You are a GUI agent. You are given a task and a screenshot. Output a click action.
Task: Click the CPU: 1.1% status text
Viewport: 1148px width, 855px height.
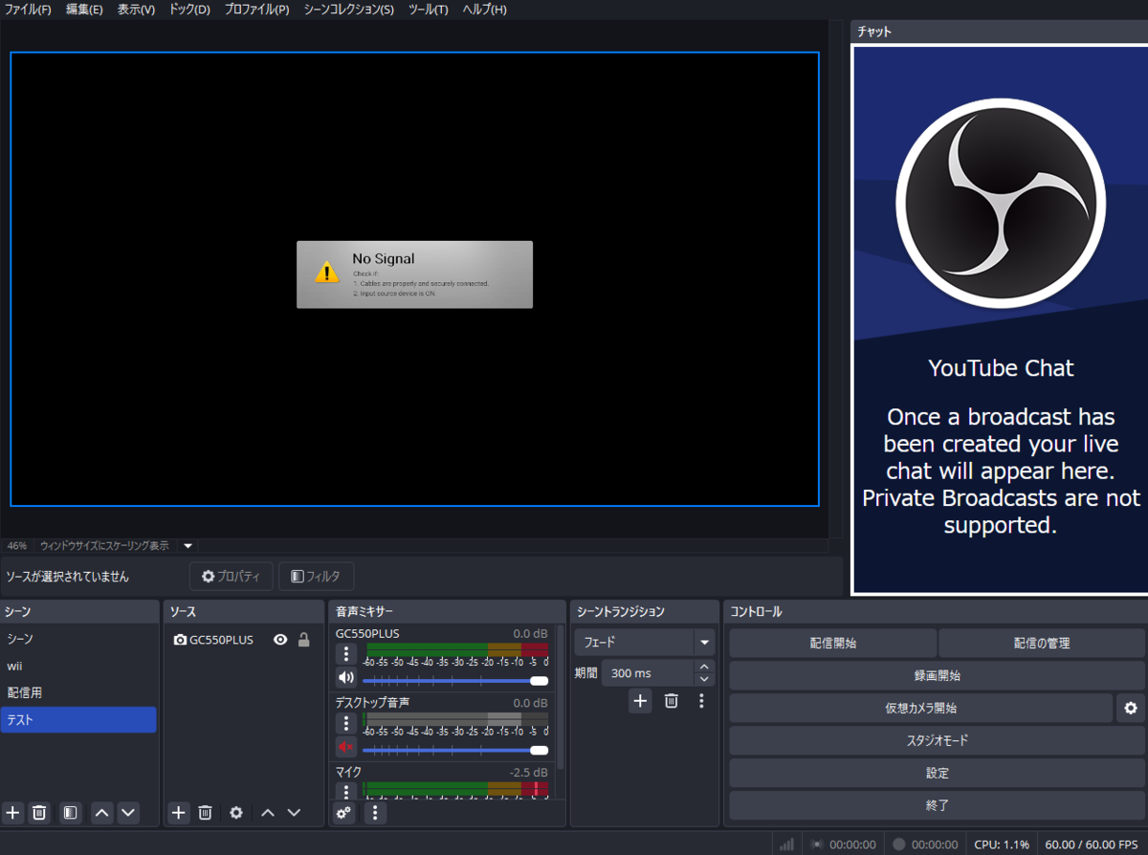[x=1003, y=844]
